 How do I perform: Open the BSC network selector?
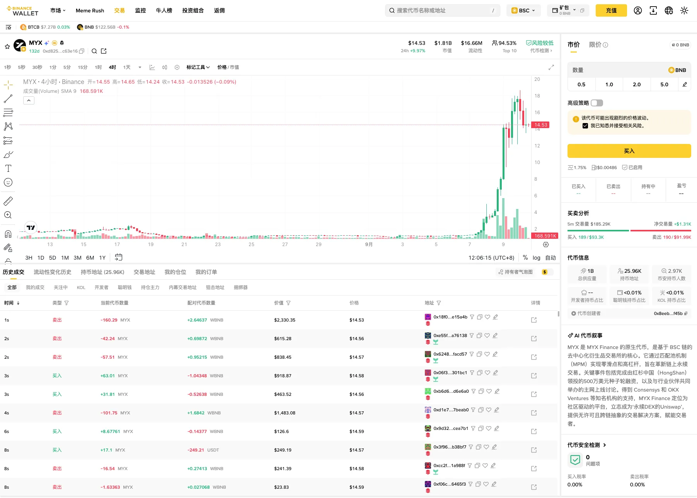point(523,10)
